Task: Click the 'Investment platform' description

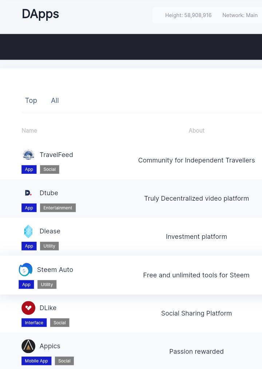Action: [x=196, y=237]
